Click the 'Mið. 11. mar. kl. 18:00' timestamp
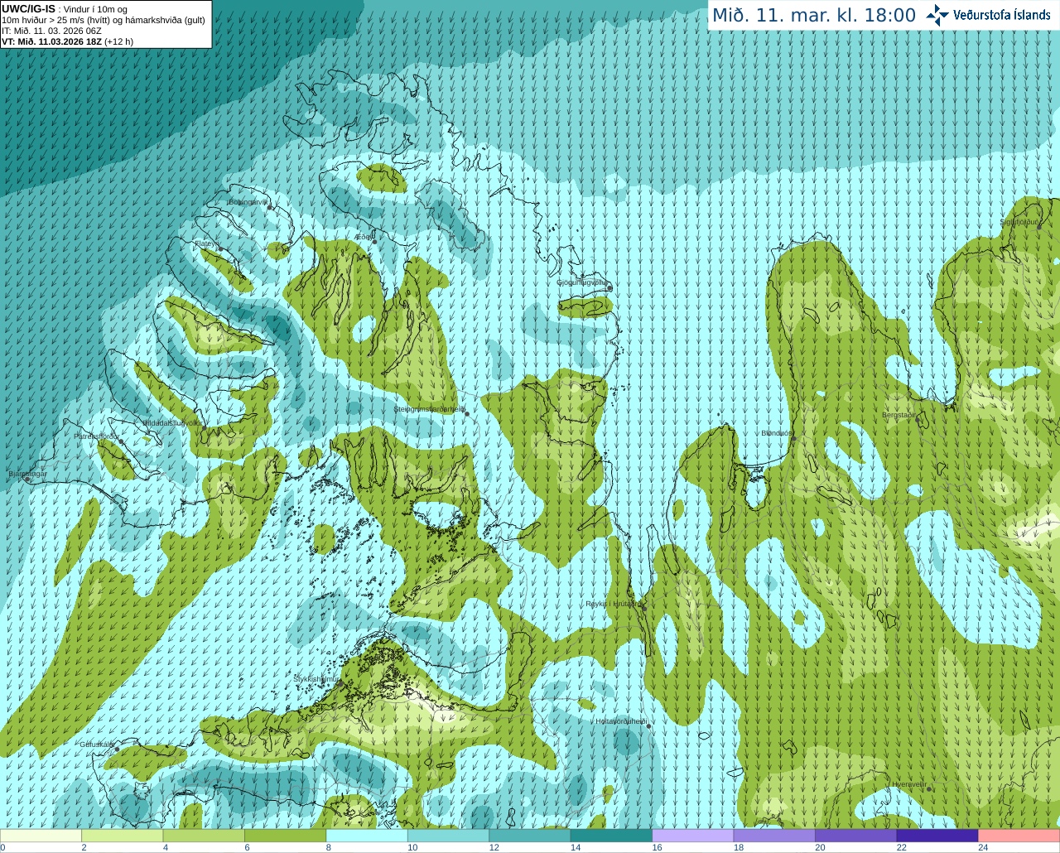This screenshot has height=853, width=1060. [814, 16]
